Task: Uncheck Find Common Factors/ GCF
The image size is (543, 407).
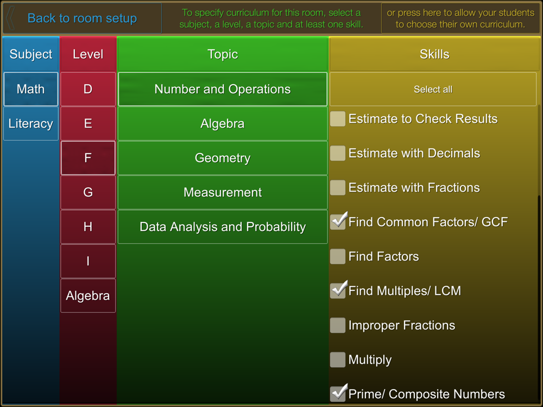Action: 338,221
